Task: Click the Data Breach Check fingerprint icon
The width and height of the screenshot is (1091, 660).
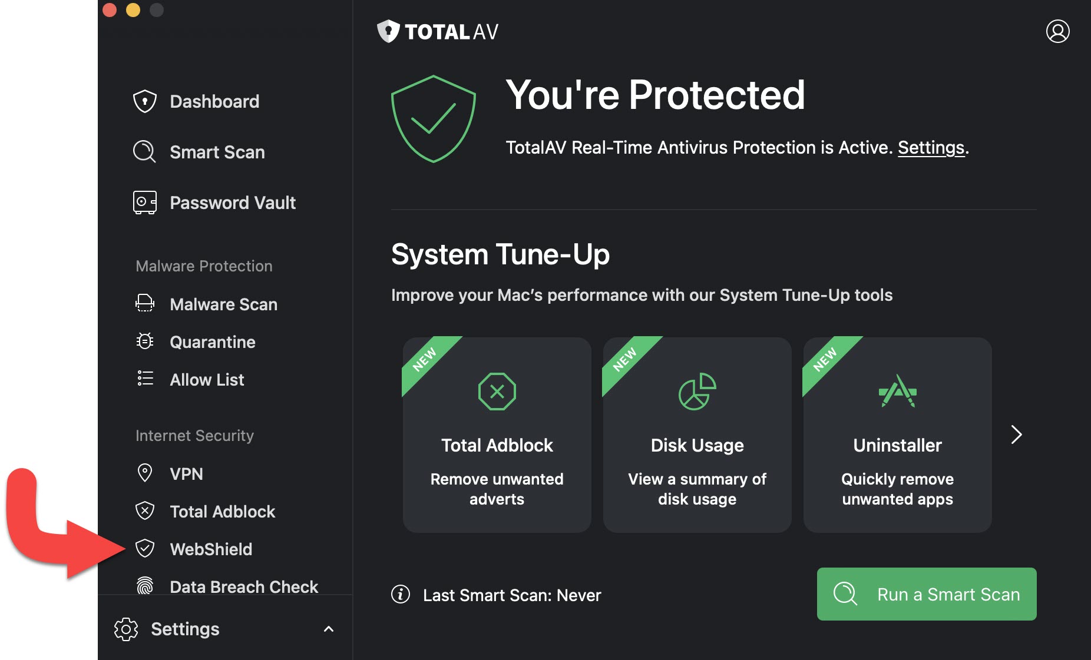Action: [x=145, y=585]
